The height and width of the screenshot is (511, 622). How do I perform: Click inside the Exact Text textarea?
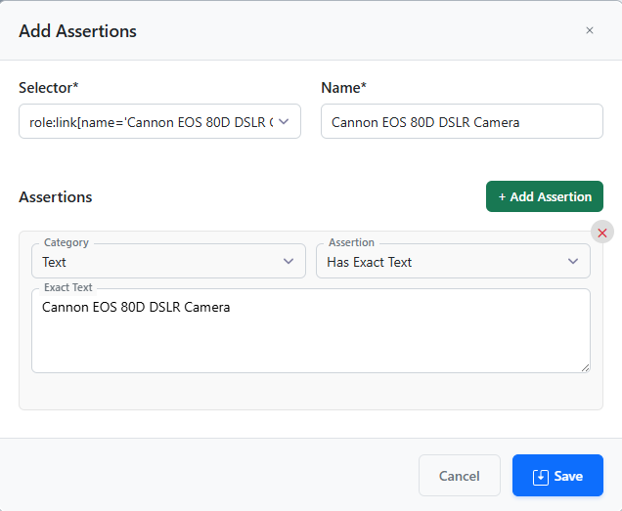pos(310,337)
